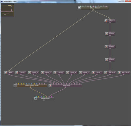Click the output pin below Main Group
This screenshot has width=131, height=126.
click(65, 87)
